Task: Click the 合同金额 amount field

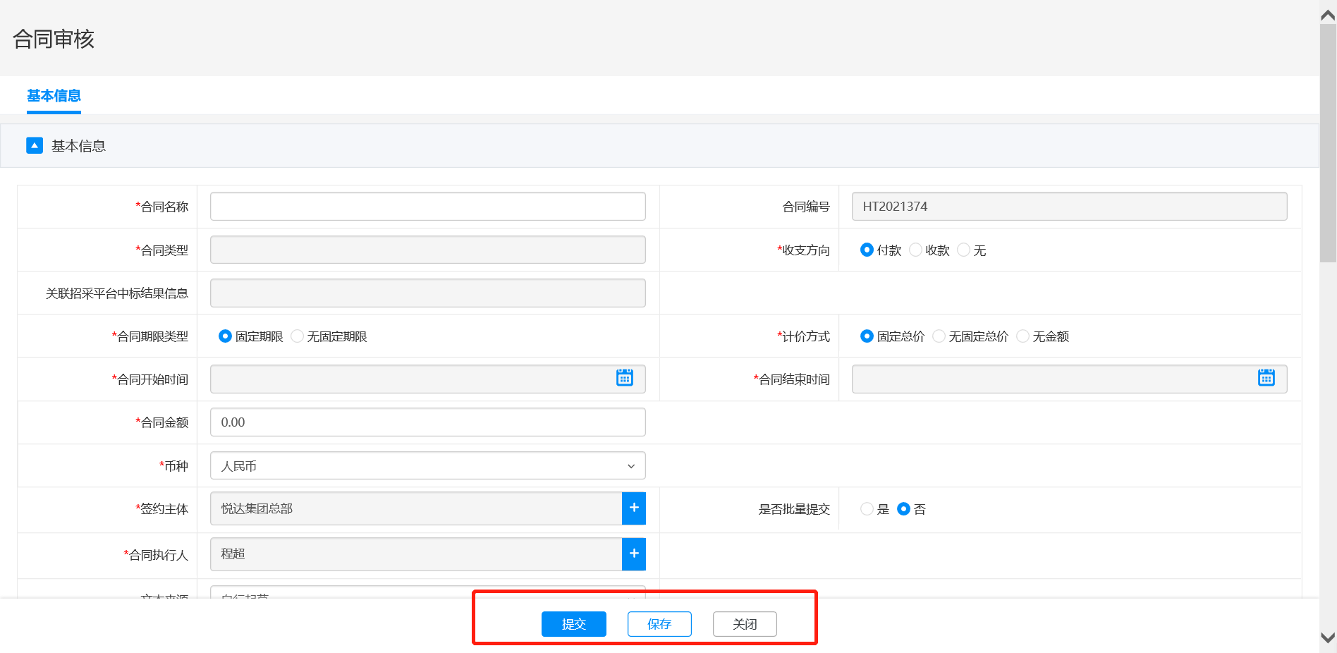Action: (427, 422)
